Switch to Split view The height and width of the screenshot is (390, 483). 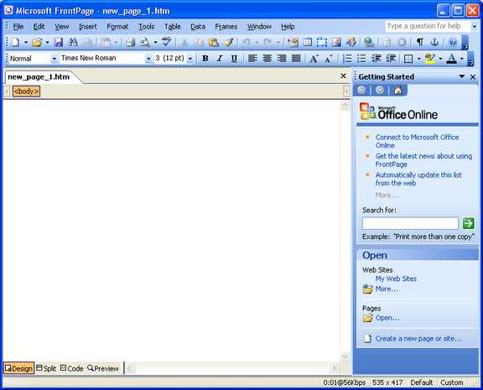46,368
